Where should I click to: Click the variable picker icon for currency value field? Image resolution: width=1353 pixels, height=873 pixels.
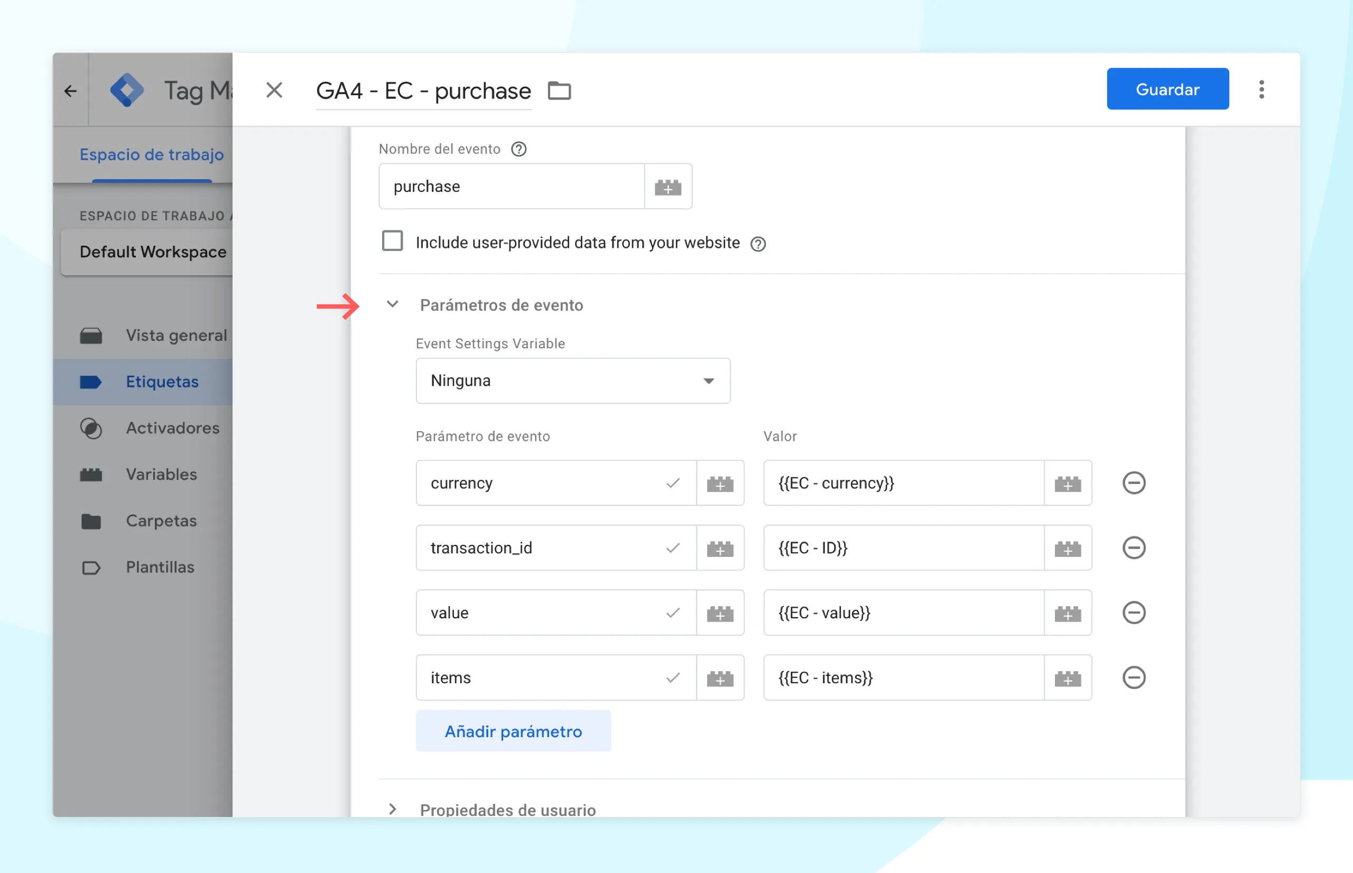pos(1068,482)
